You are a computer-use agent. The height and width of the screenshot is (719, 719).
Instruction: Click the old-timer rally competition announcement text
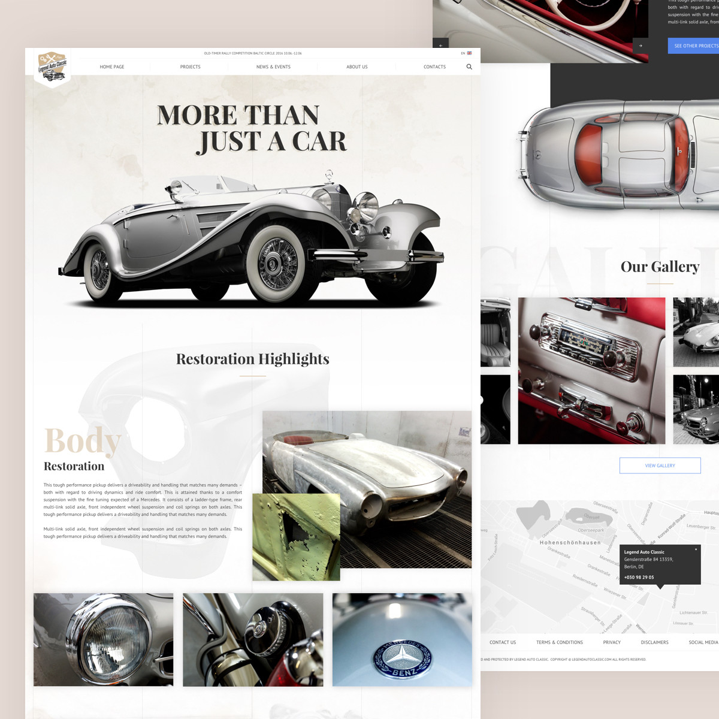253,53
